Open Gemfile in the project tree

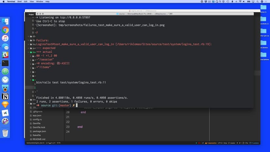click(37, 123)
